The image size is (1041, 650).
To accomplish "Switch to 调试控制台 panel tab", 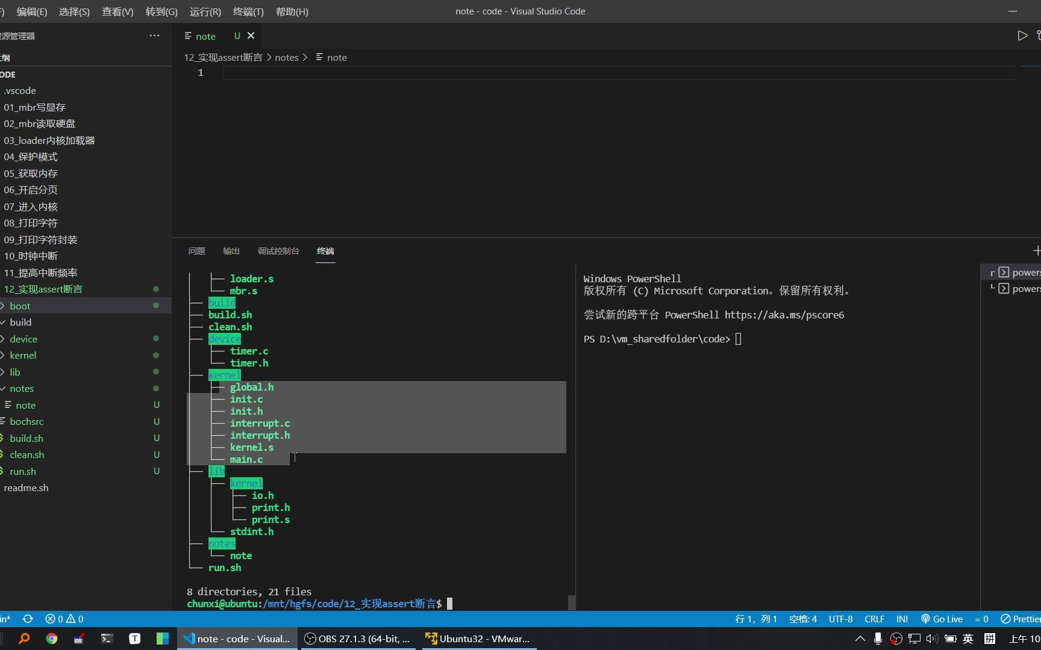I will (x=278, y=251).
